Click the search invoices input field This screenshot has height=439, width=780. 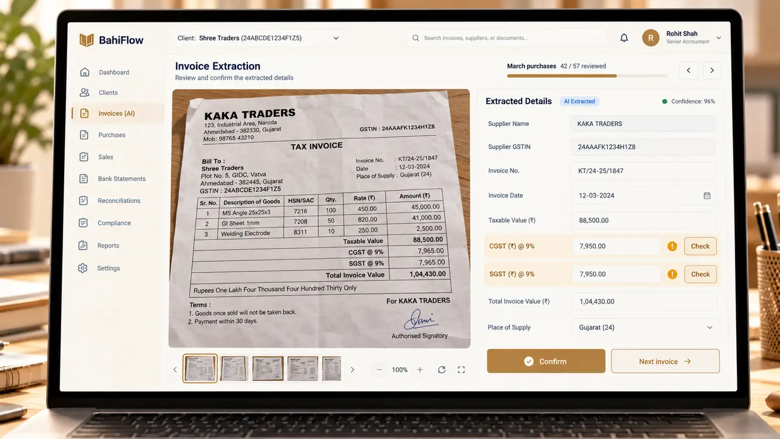(x=506, y=38)
